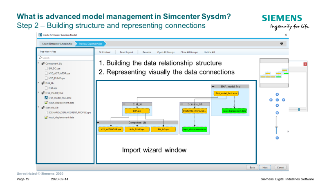Zoom out with the minus button
This screenshot has width=327, height=184.
point(277,138)
